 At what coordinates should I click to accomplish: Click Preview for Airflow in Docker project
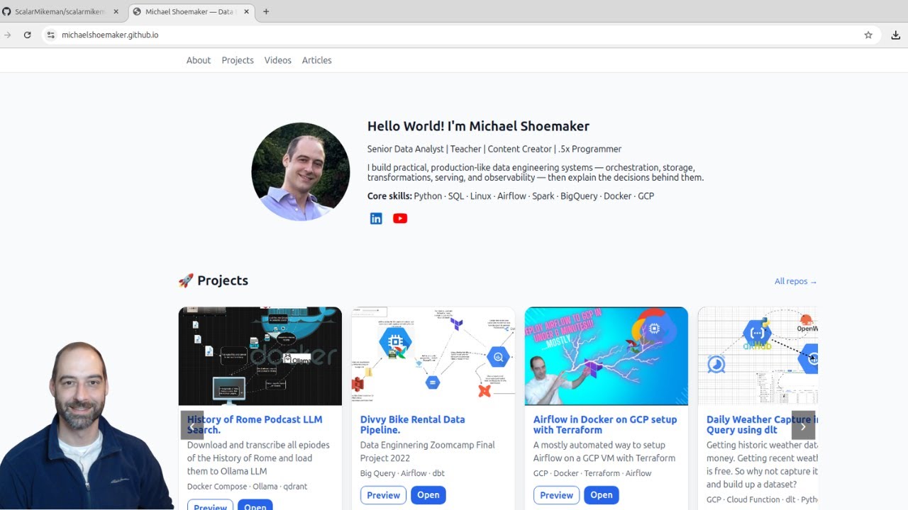point(557,495)
